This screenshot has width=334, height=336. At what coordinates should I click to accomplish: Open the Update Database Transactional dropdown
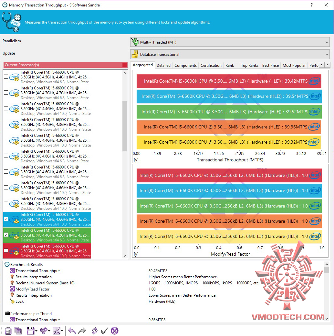click(x=230, y=54)
